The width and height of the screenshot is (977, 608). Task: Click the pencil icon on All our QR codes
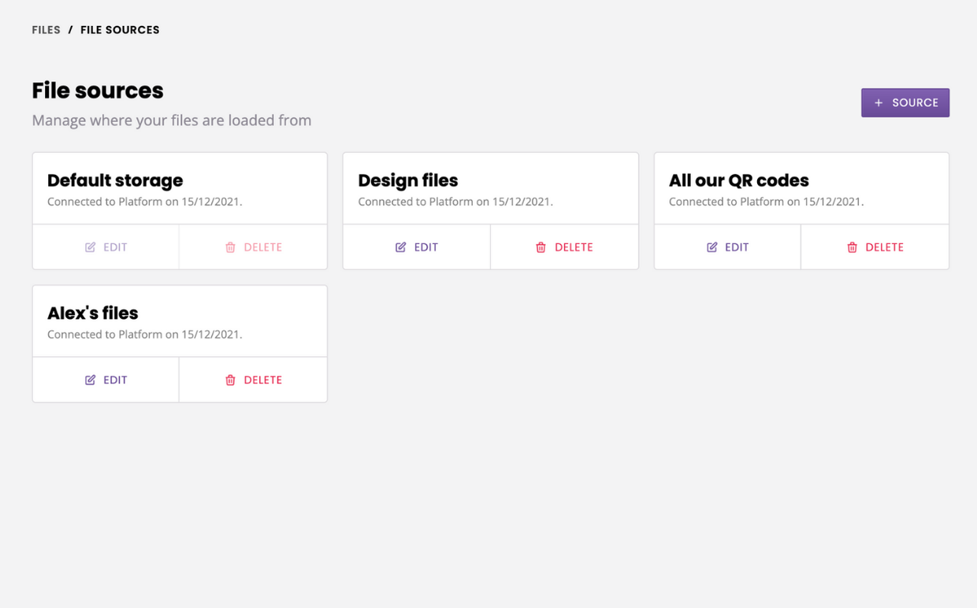712,247
